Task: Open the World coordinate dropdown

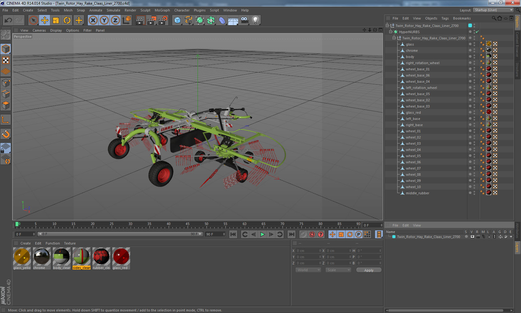Action: pyautogui.click(x=308, y=270)
